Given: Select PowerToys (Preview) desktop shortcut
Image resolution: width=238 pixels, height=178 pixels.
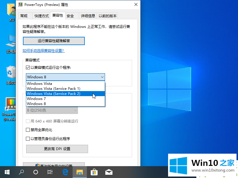Looking at the screenshot, I should tap(10, 109).
